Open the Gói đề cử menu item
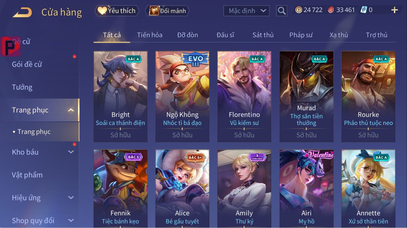The height and width of the screenshot is (228, 407). pyautogui.click(x=27, y=64)
